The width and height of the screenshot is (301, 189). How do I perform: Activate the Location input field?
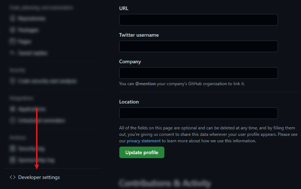pos(199,113)
